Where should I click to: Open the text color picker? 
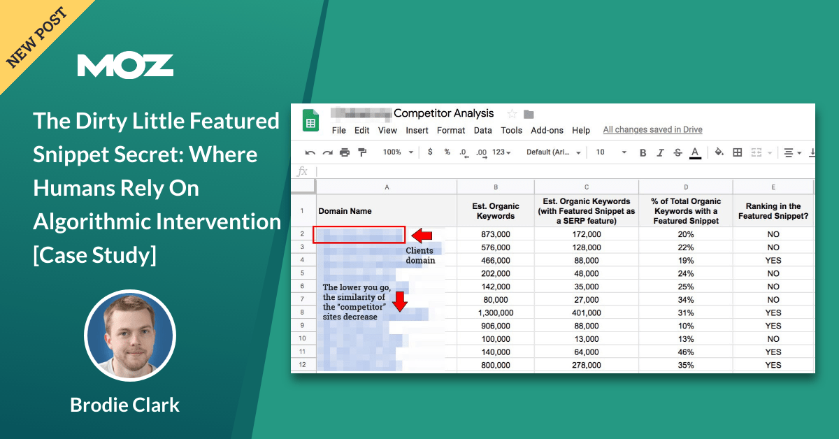pyautogui.click(x=695, y=153)
